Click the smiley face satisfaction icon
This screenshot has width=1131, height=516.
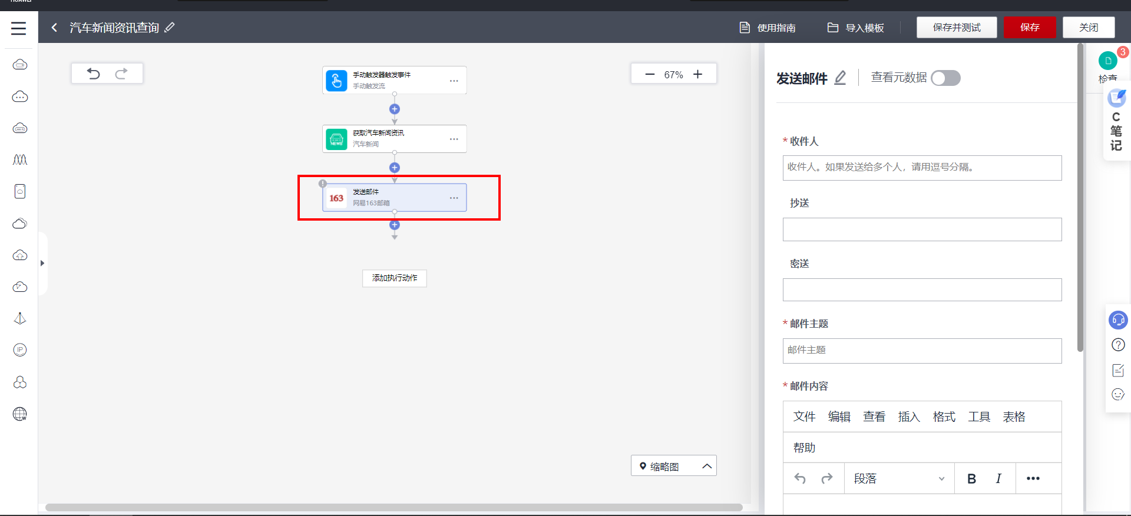tap(1118, 394)
